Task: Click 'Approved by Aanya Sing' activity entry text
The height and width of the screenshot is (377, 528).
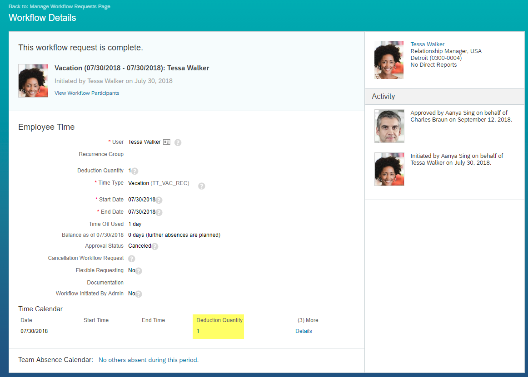Action: 461,116
